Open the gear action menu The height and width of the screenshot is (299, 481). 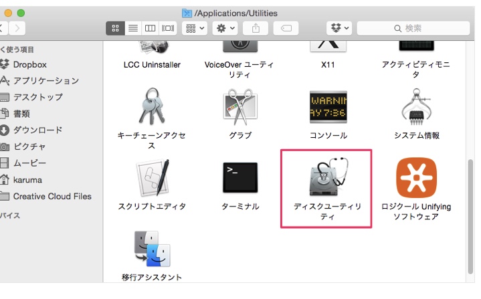(x=224, y=28)
